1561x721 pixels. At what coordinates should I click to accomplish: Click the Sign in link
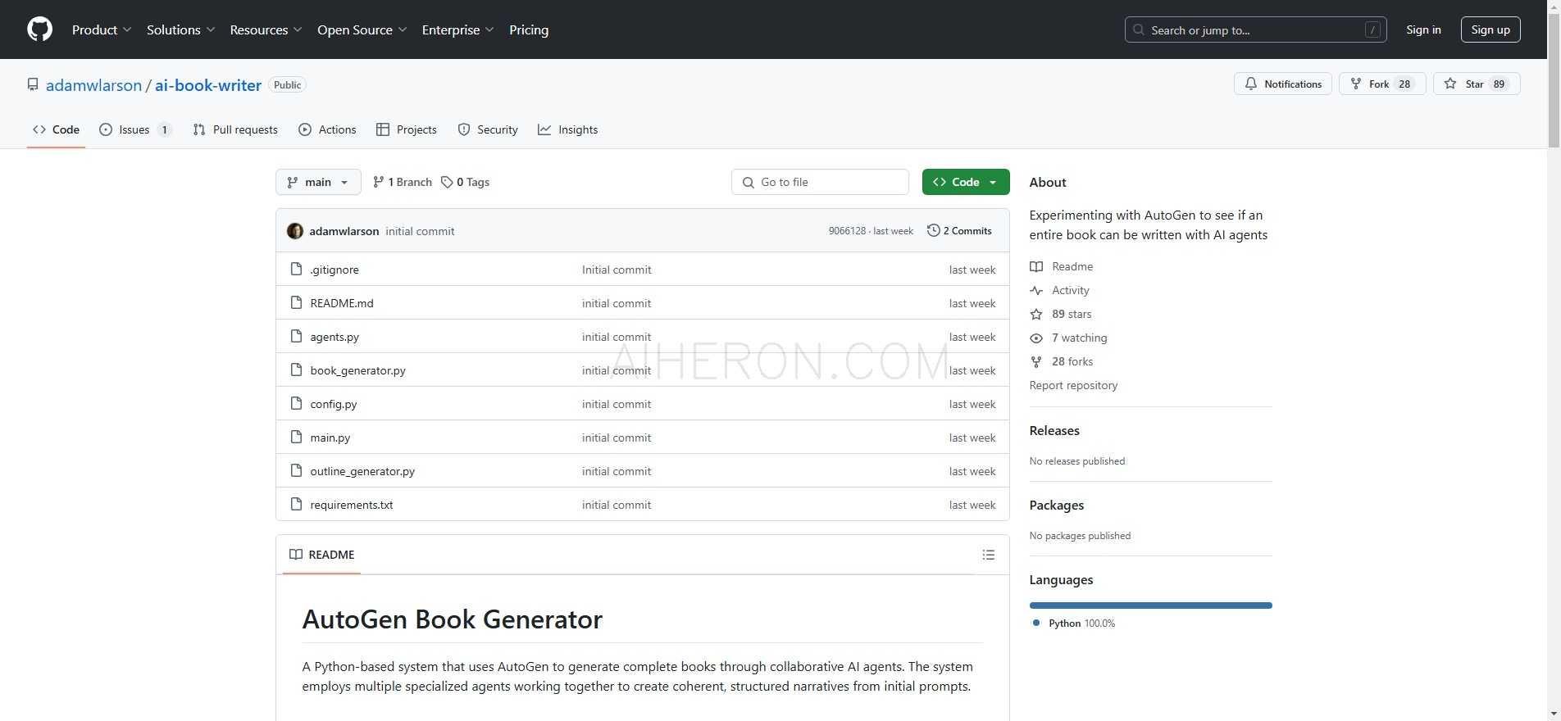click(1423, 29)
